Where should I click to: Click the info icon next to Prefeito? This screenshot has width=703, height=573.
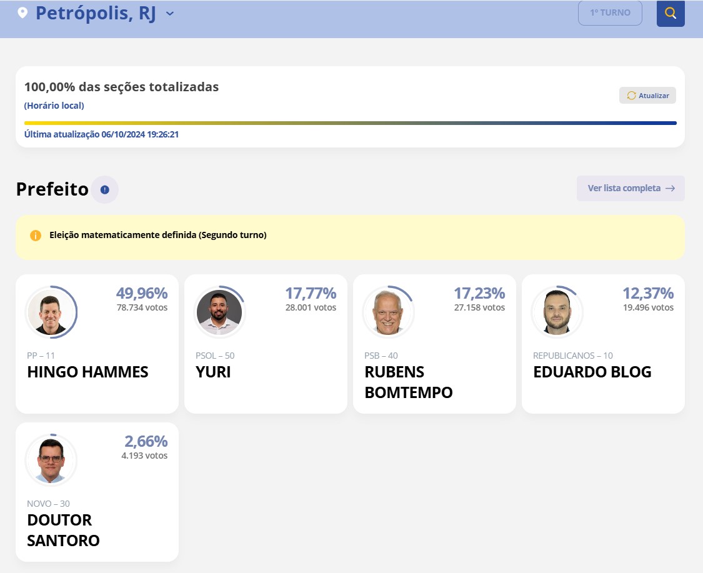(104, 189)
